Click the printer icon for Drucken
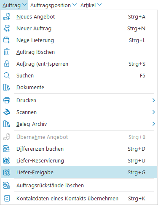Viewport: 158px width, 205px height. [7, 100]
